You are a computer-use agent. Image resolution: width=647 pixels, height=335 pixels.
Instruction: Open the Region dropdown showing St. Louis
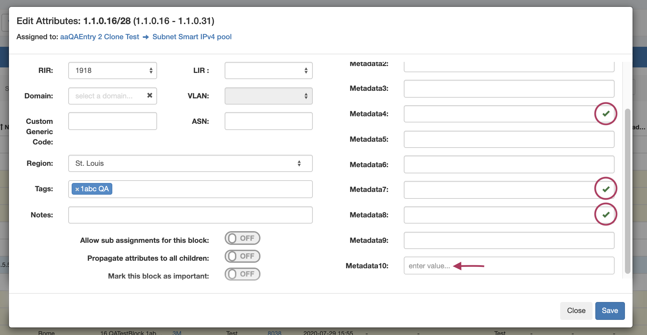[190, 163]
